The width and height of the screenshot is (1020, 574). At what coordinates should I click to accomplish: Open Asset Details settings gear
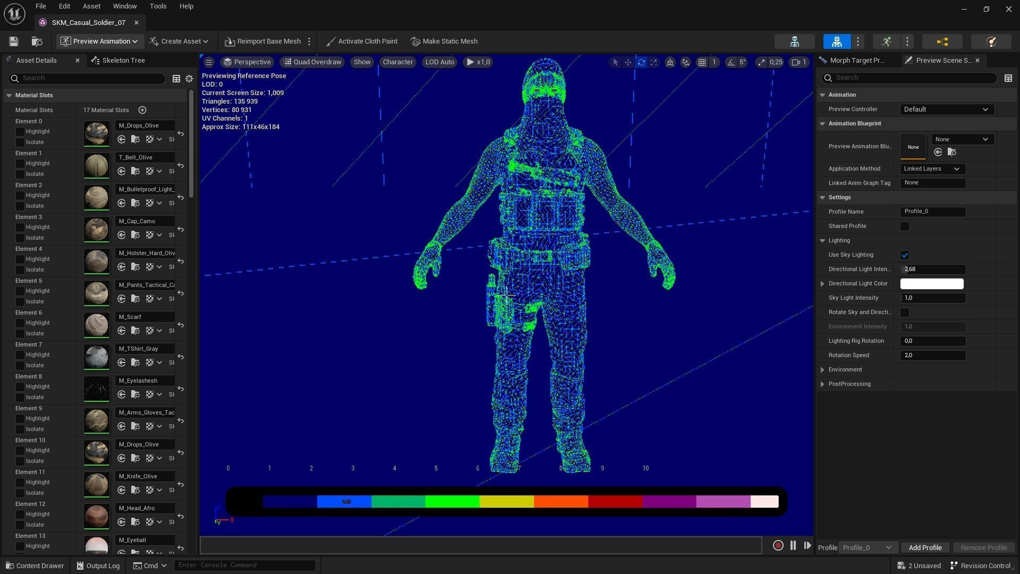click(189, 79)
